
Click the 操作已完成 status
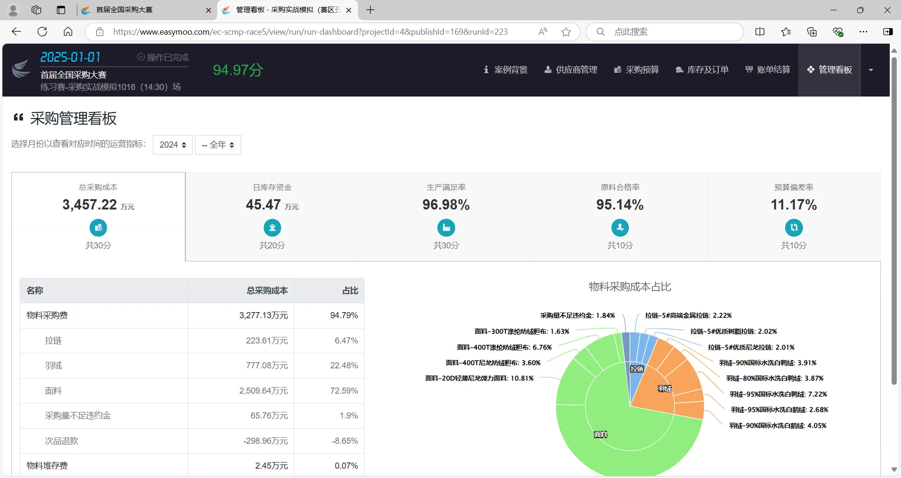pos(163,57)
